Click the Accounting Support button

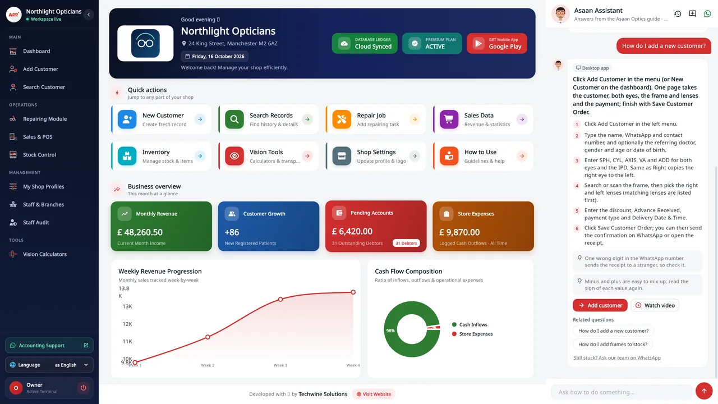click(49, 346)
